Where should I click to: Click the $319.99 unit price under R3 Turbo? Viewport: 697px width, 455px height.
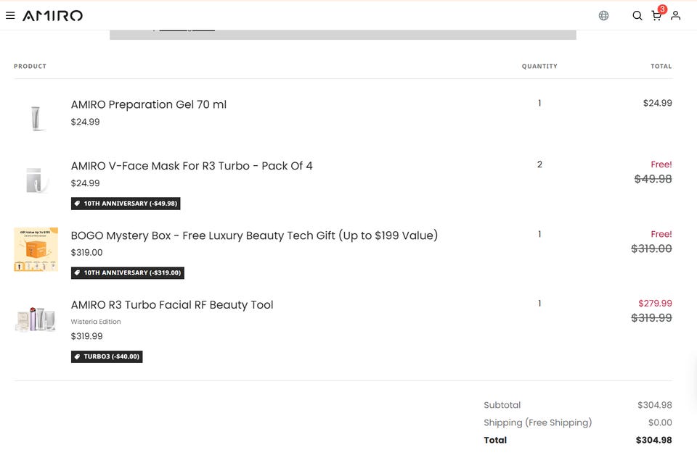86,336
